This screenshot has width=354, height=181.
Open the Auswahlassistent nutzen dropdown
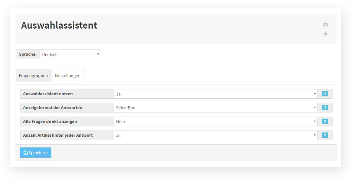point(216,94)
